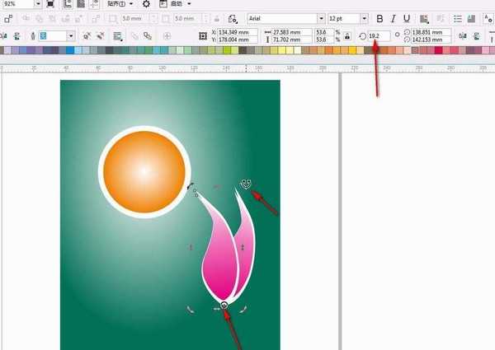The width and height of the screenshot is (495, 350).
Task: Open the options gear icon
Action: tap(146, 4)
